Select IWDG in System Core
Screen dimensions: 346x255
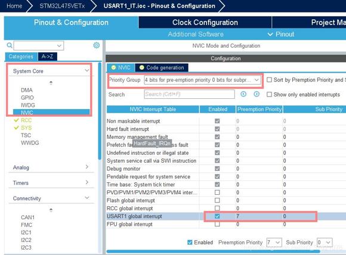point(28,105)
